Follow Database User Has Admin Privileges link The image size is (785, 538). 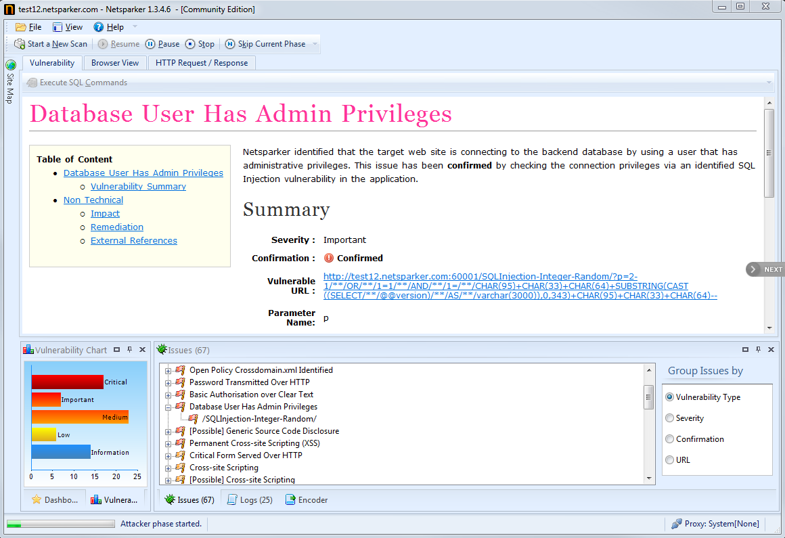(x=143, y=173)
